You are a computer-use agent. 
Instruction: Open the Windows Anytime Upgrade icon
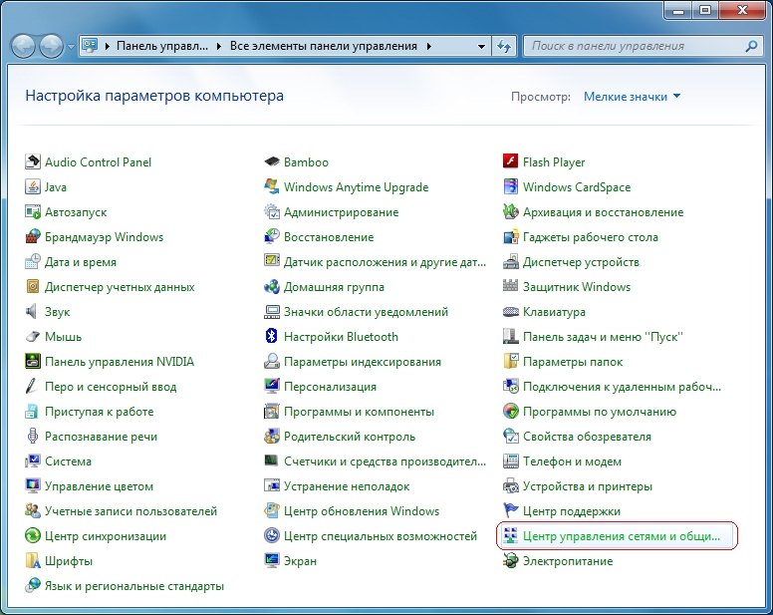pyautogui.click(x=272, y=187)
